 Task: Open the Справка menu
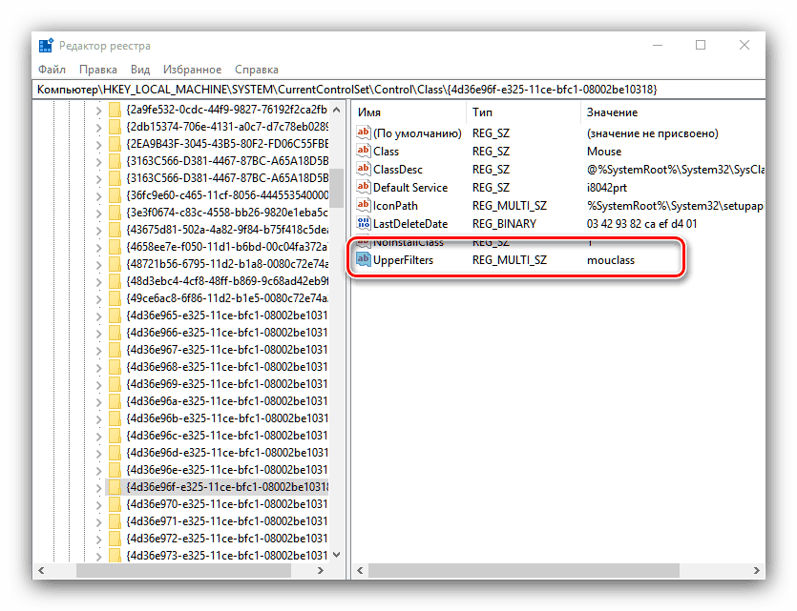(257, 70)
